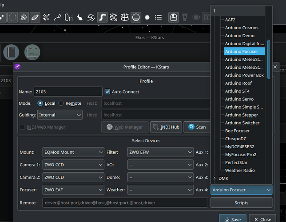Click the Aux 4 Arduino Focuser combo box

[241, 190]
